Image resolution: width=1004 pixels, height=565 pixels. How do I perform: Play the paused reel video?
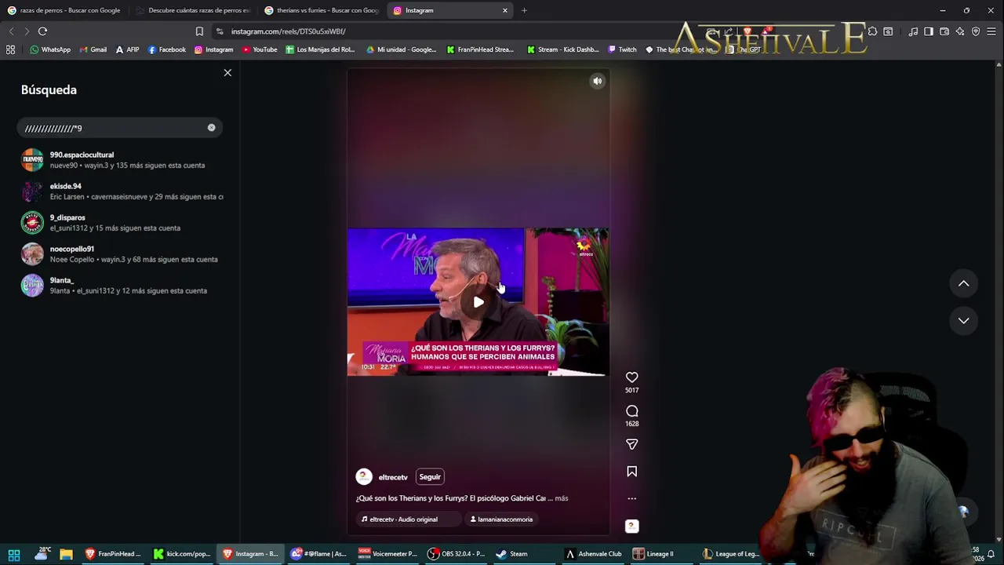[478, 302]
